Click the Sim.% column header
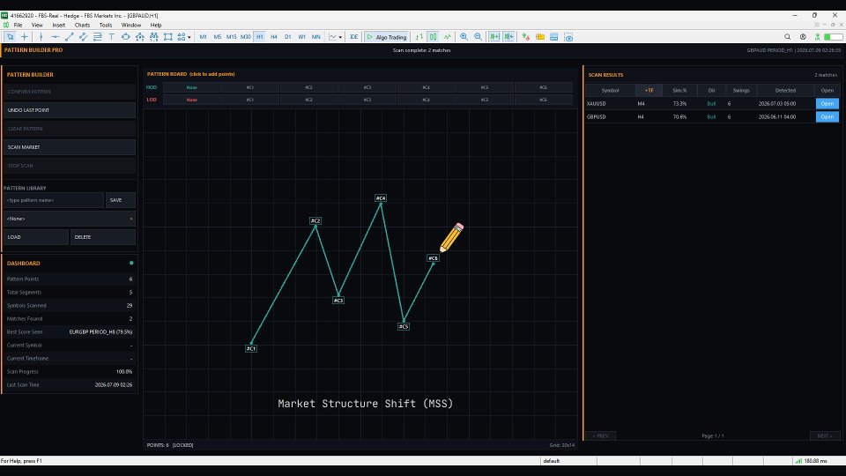Image resolution: width=846 pixels, height=476 pixels. tap(679, 90)
